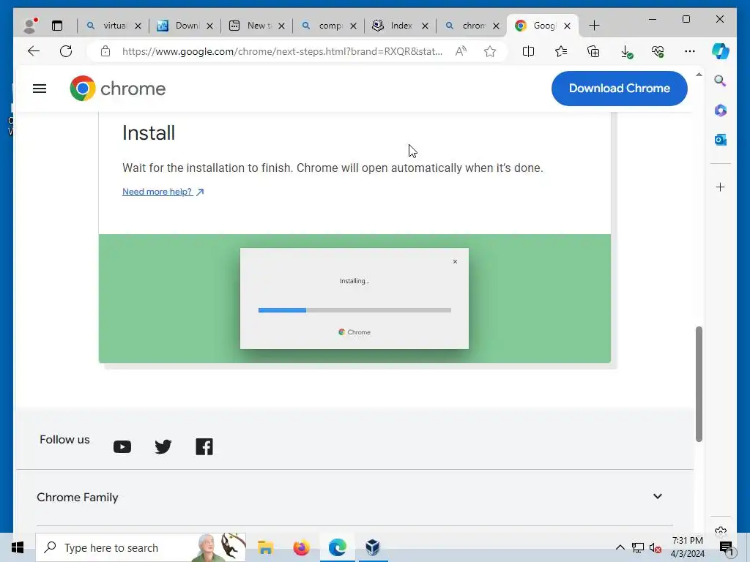This screenshot has height=562, width=750.
Task: Open File Explorer from taskbar
Action: 265,547
